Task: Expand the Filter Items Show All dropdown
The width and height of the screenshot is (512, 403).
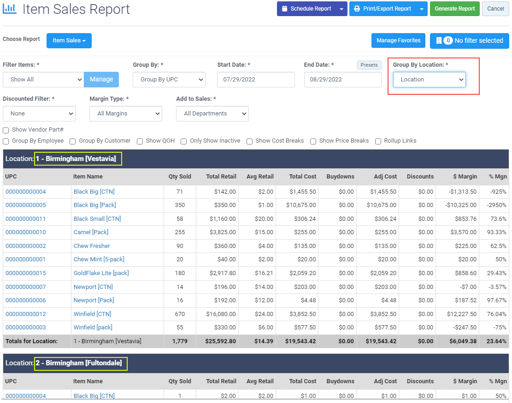Action: (x=43, y=80)
